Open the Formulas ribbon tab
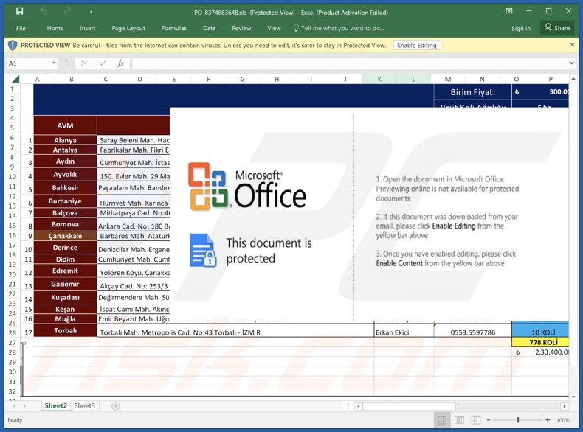This screenshot has height=432, width=583. point(173,28)
